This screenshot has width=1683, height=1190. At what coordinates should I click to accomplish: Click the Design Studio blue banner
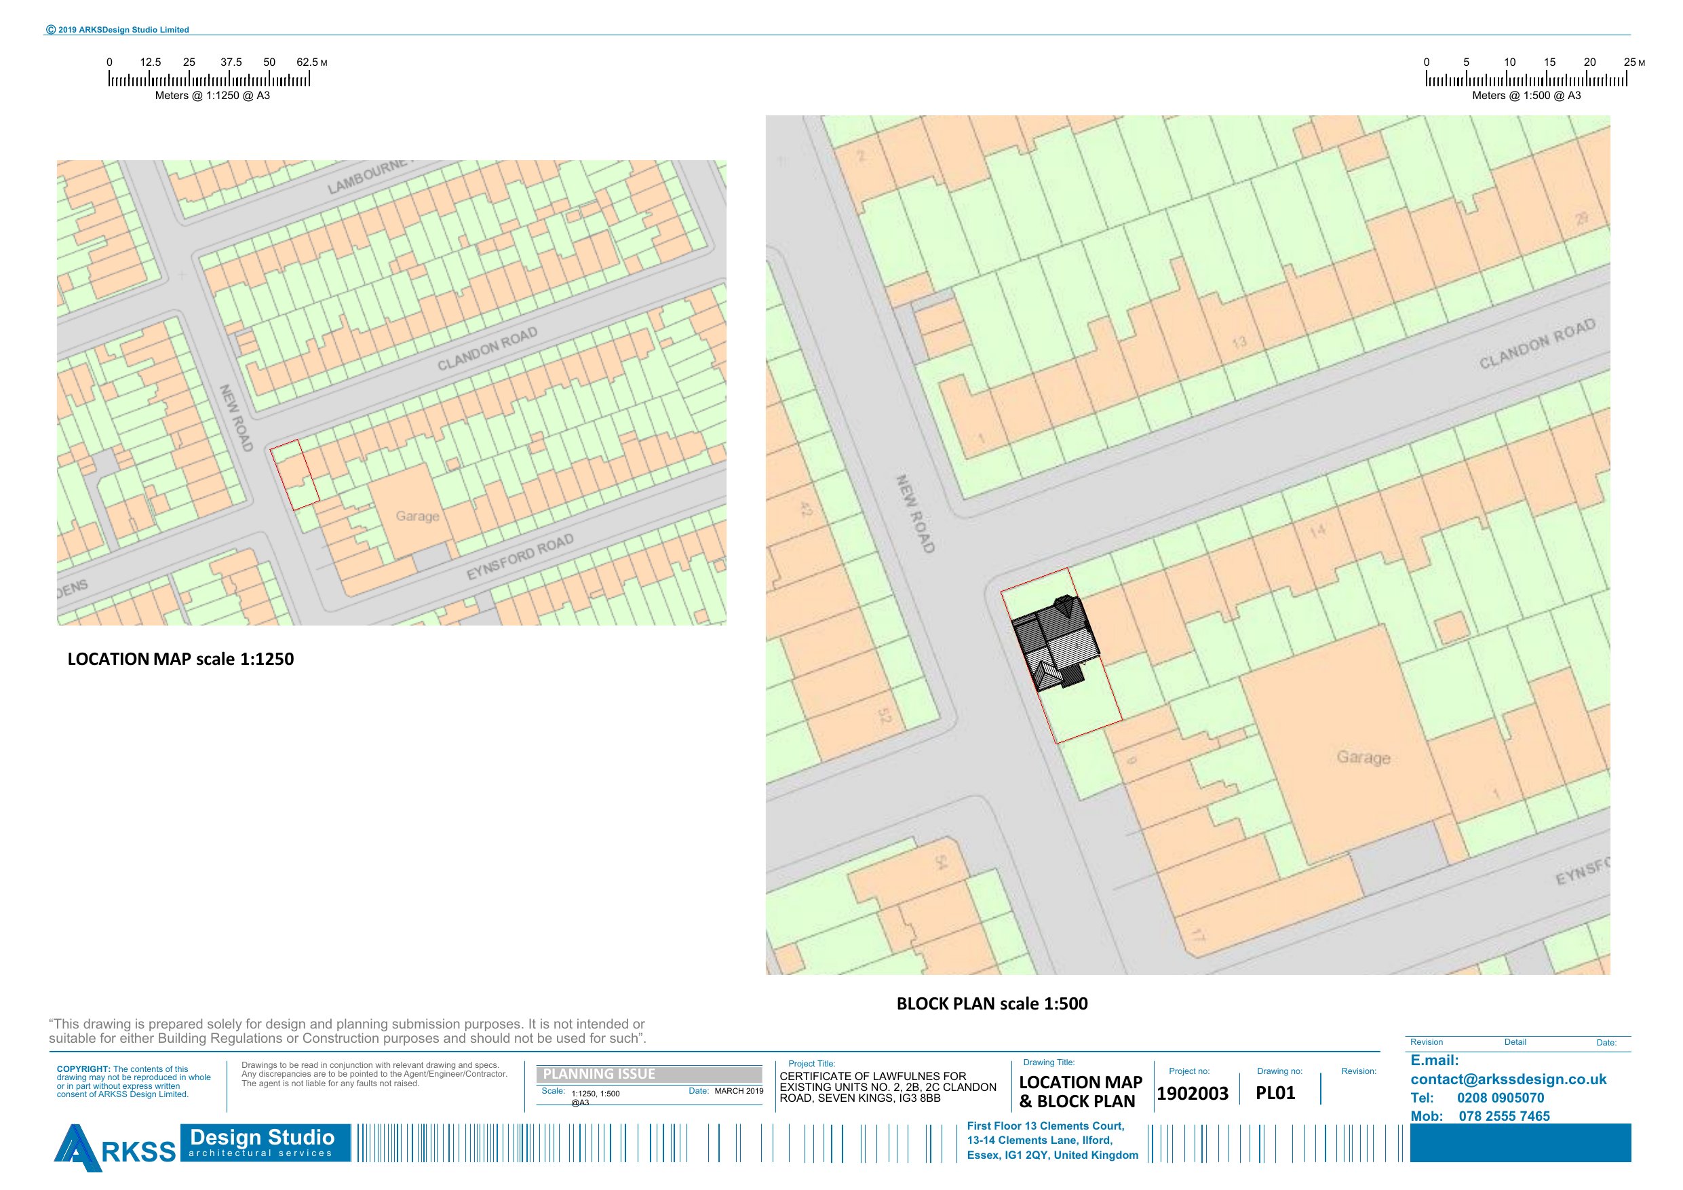265,1143
